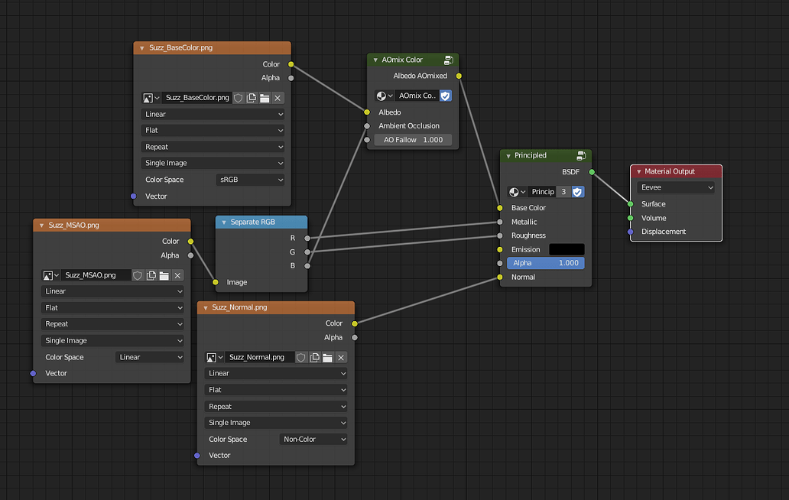Collapse the Suzz_MSAO.png node

[42, 226]
